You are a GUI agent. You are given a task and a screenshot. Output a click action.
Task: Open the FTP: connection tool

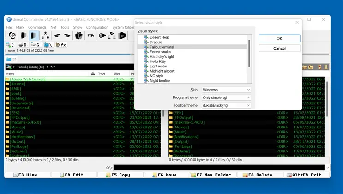click(x=91, y=36)
